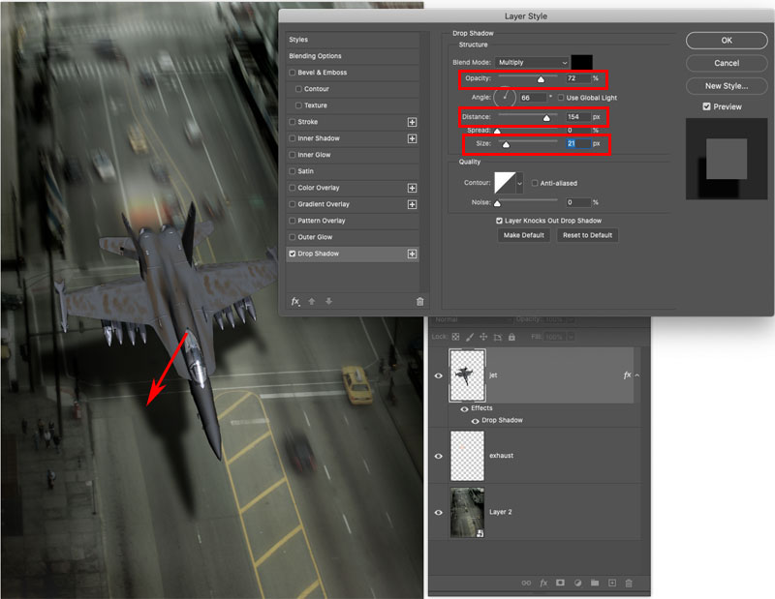
Task: Open the Contour picker dropdown arrow
Action: click(x=519, y=183)
